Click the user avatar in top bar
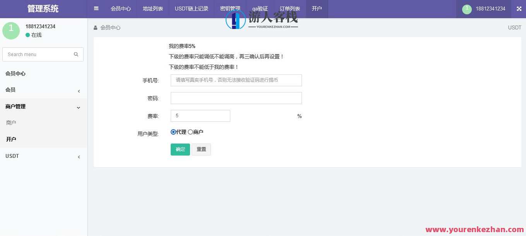The image size is (526, 236). coord(466,9)
